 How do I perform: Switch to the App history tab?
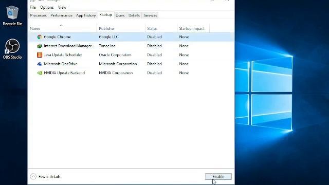tap(86, 15)
